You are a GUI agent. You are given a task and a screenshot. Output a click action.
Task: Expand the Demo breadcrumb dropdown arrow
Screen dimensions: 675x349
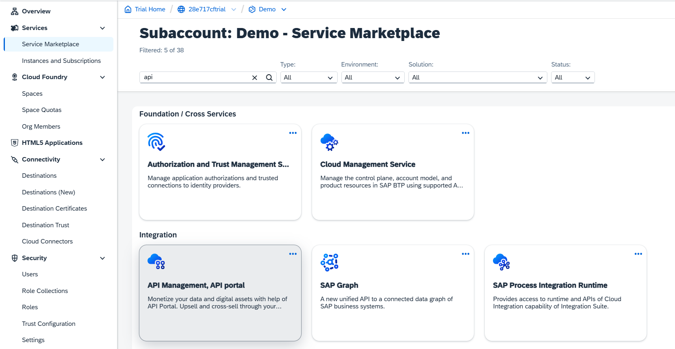coord(284,9)
